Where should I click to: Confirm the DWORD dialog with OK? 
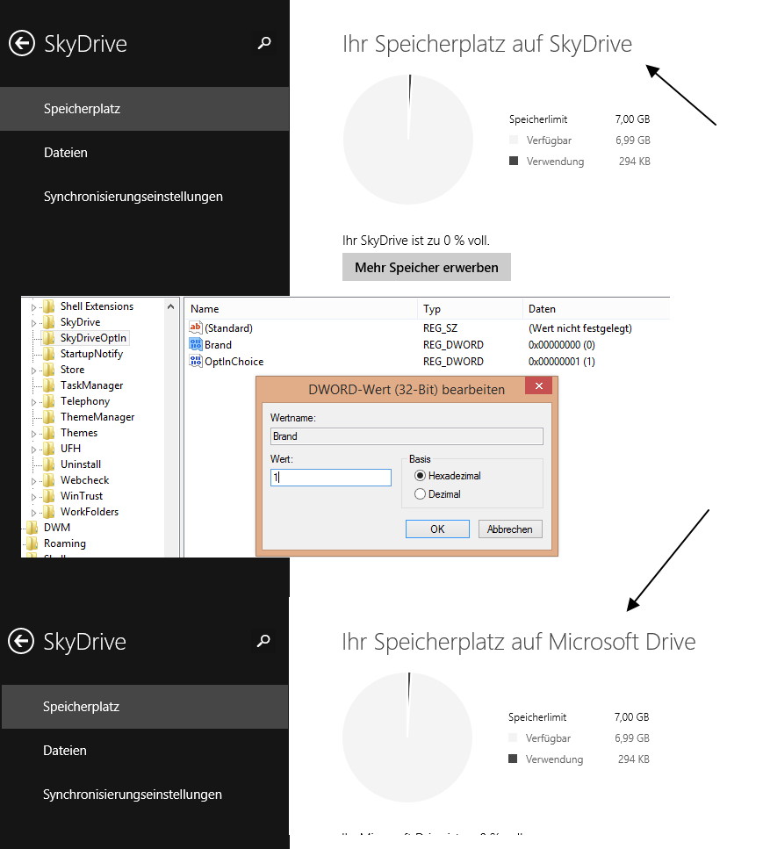coord(437,529)
